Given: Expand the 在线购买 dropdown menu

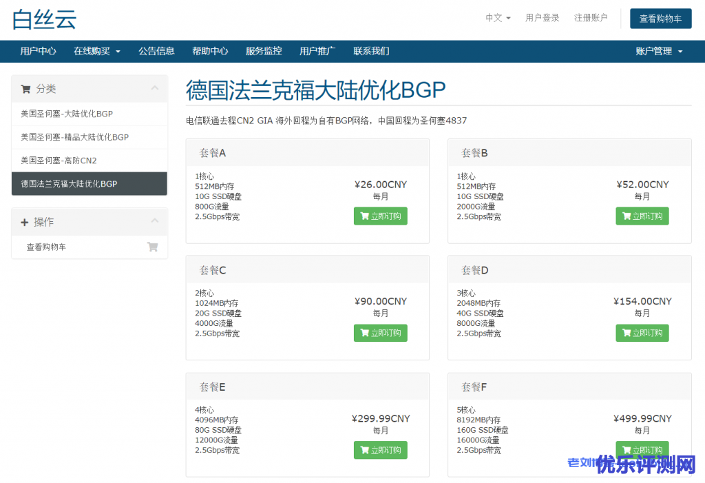Looking at the screenshot, I should tap(97, 51).
